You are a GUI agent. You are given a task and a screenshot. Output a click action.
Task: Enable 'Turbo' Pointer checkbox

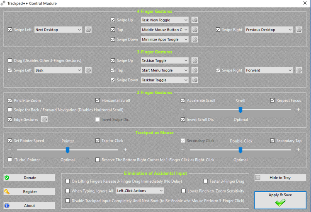click(x=10, y=160)
